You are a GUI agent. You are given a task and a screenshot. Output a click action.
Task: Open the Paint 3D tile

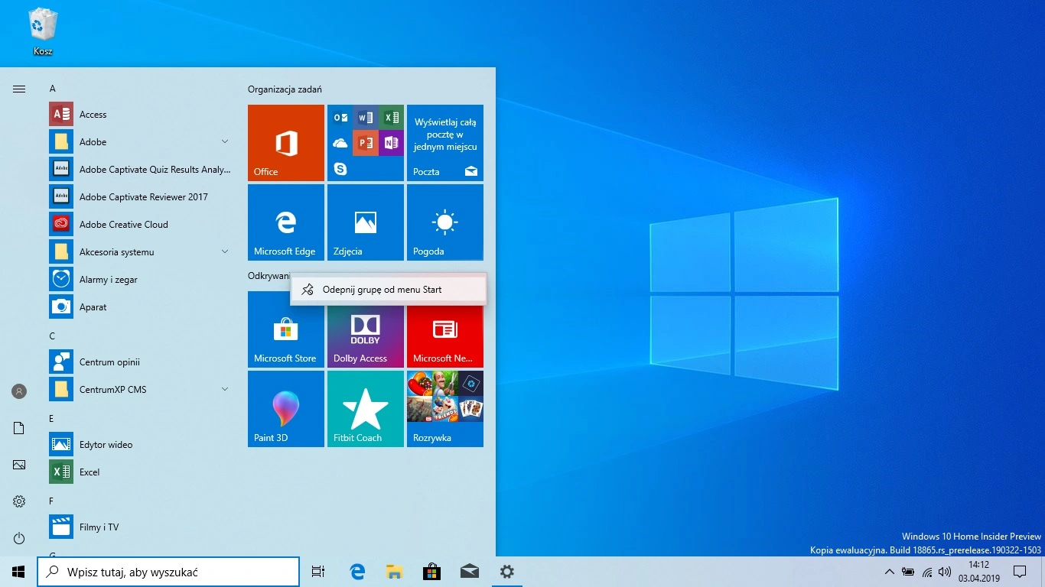(x=285, y=409)
